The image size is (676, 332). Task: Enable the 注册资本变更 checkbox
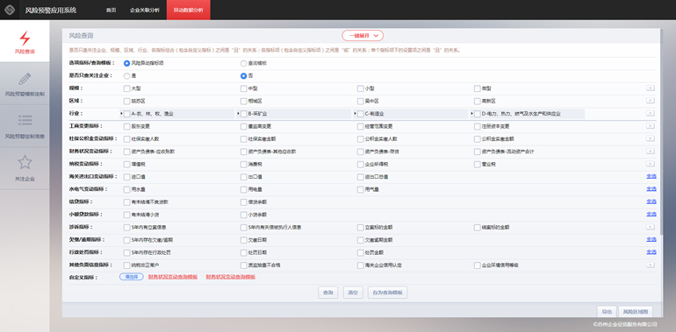478,126
